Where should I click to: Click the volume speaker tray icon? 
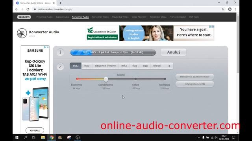click(216, 137)
